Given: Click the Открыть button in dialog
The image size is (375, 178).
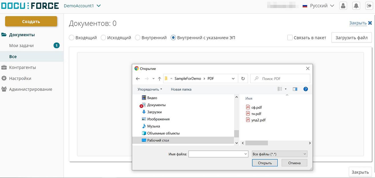Looking at the screenshot, I should 265,163.
